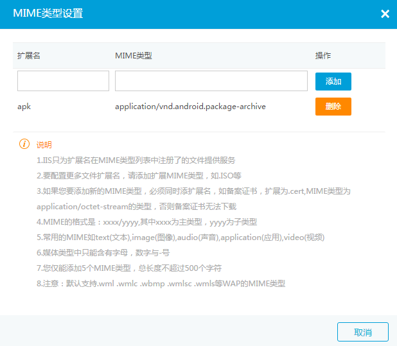Viewport: 397px width, 346px height.
Task: Click note 4 about xxxx/yyyy format
Action: [147, 222]
